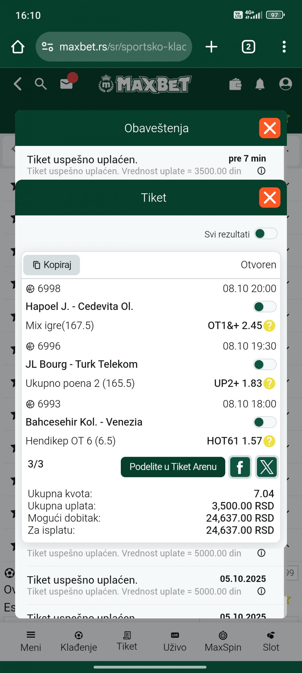Toggle switch for Bahcesehir Kol. - Venezia

pos(265,422)
